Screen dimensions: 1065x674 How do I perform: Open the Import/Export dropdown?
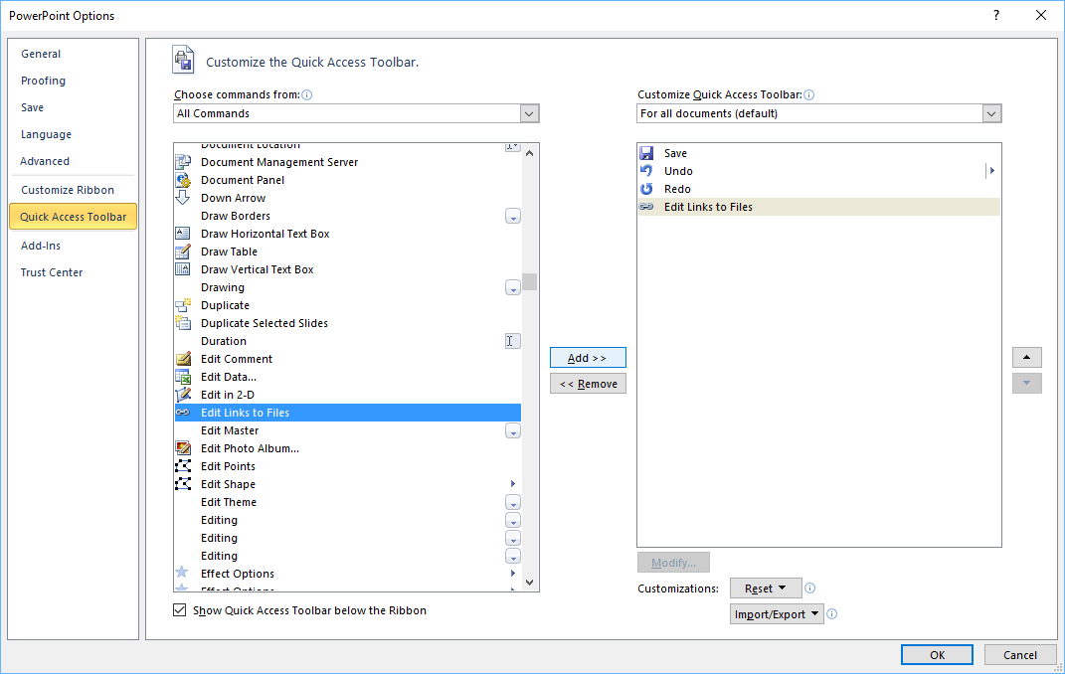coord(777,614)
